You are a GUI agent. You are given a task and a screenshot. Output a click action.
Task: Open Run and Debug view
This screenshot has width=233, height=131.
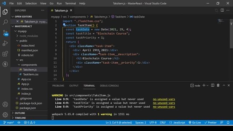[5, 43]
